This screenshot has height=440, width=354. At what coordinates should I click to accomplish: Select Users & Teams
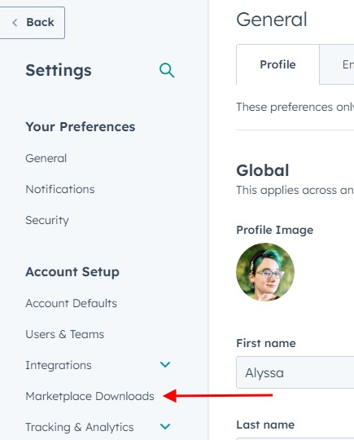coord(65,334)
